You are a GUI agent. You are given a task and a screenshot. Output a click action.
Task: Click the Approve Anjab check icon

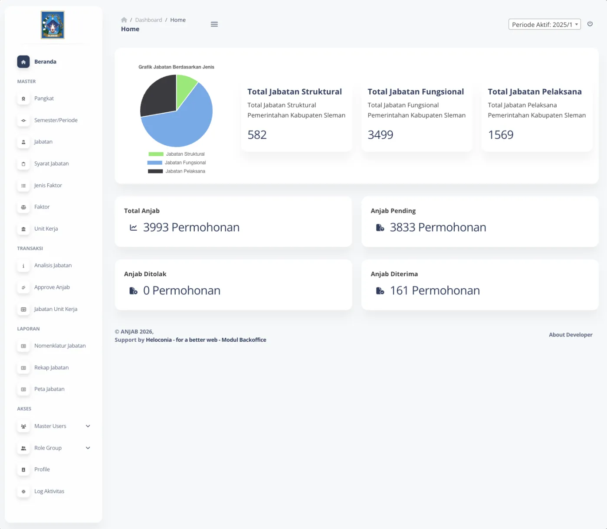23,287
